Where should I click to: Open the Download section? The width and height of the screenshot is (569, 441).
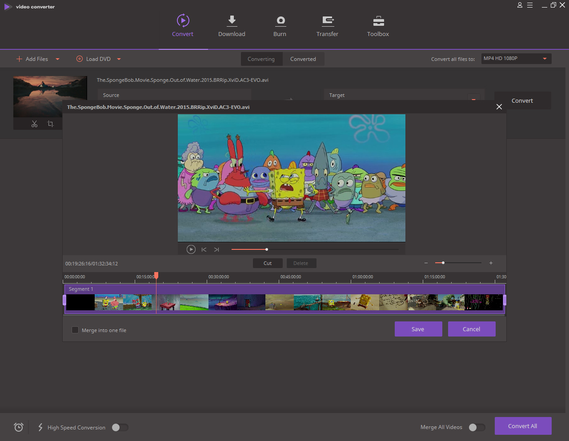232,26
